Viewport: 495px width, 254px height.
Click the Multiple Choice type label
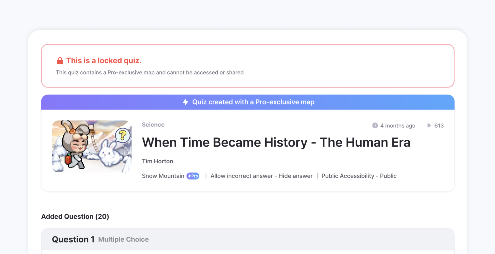(123, 239)
